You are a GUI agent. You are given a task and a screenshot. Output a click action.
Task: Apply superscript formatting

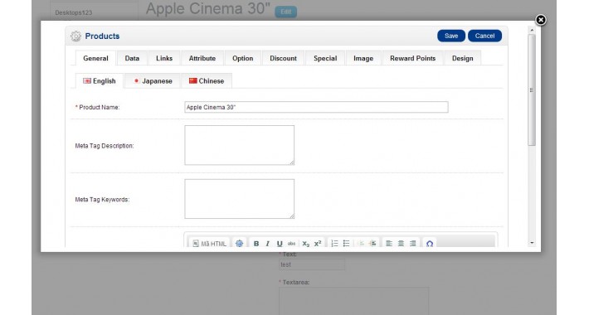318,243
